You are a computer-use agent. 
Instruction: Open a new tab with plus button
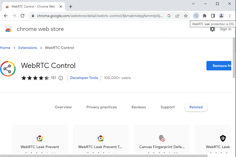tap(70, 7)
